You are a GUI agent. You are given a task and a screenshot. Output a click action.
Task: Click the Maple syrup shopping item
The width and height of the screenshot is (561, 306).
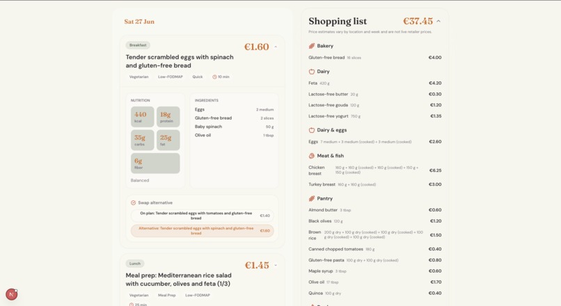pos(375,271)
